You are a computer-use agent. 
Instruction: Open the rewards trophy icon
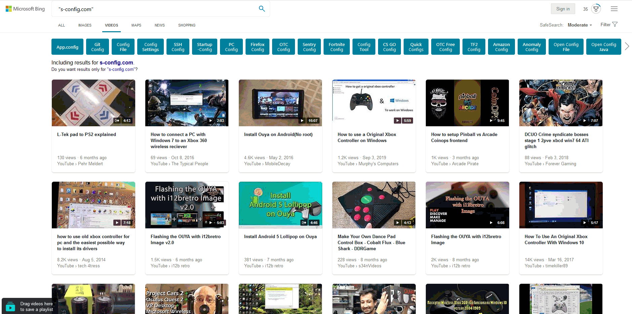[x=596, y=9]
